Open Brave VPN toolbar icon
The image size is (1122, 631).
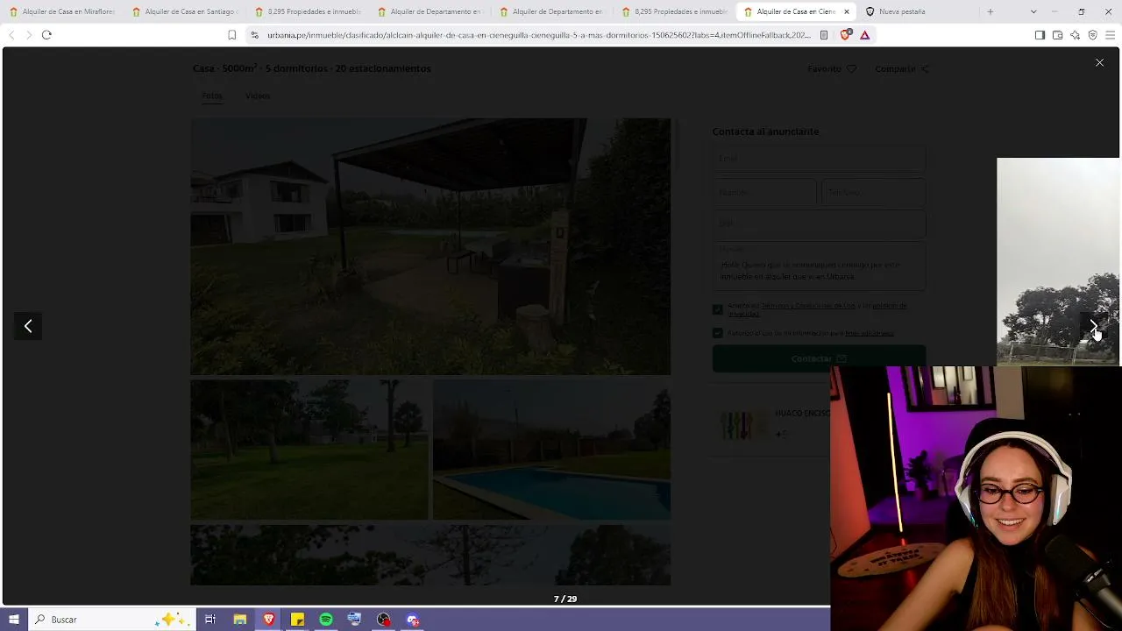click(x=1092, y=35)
